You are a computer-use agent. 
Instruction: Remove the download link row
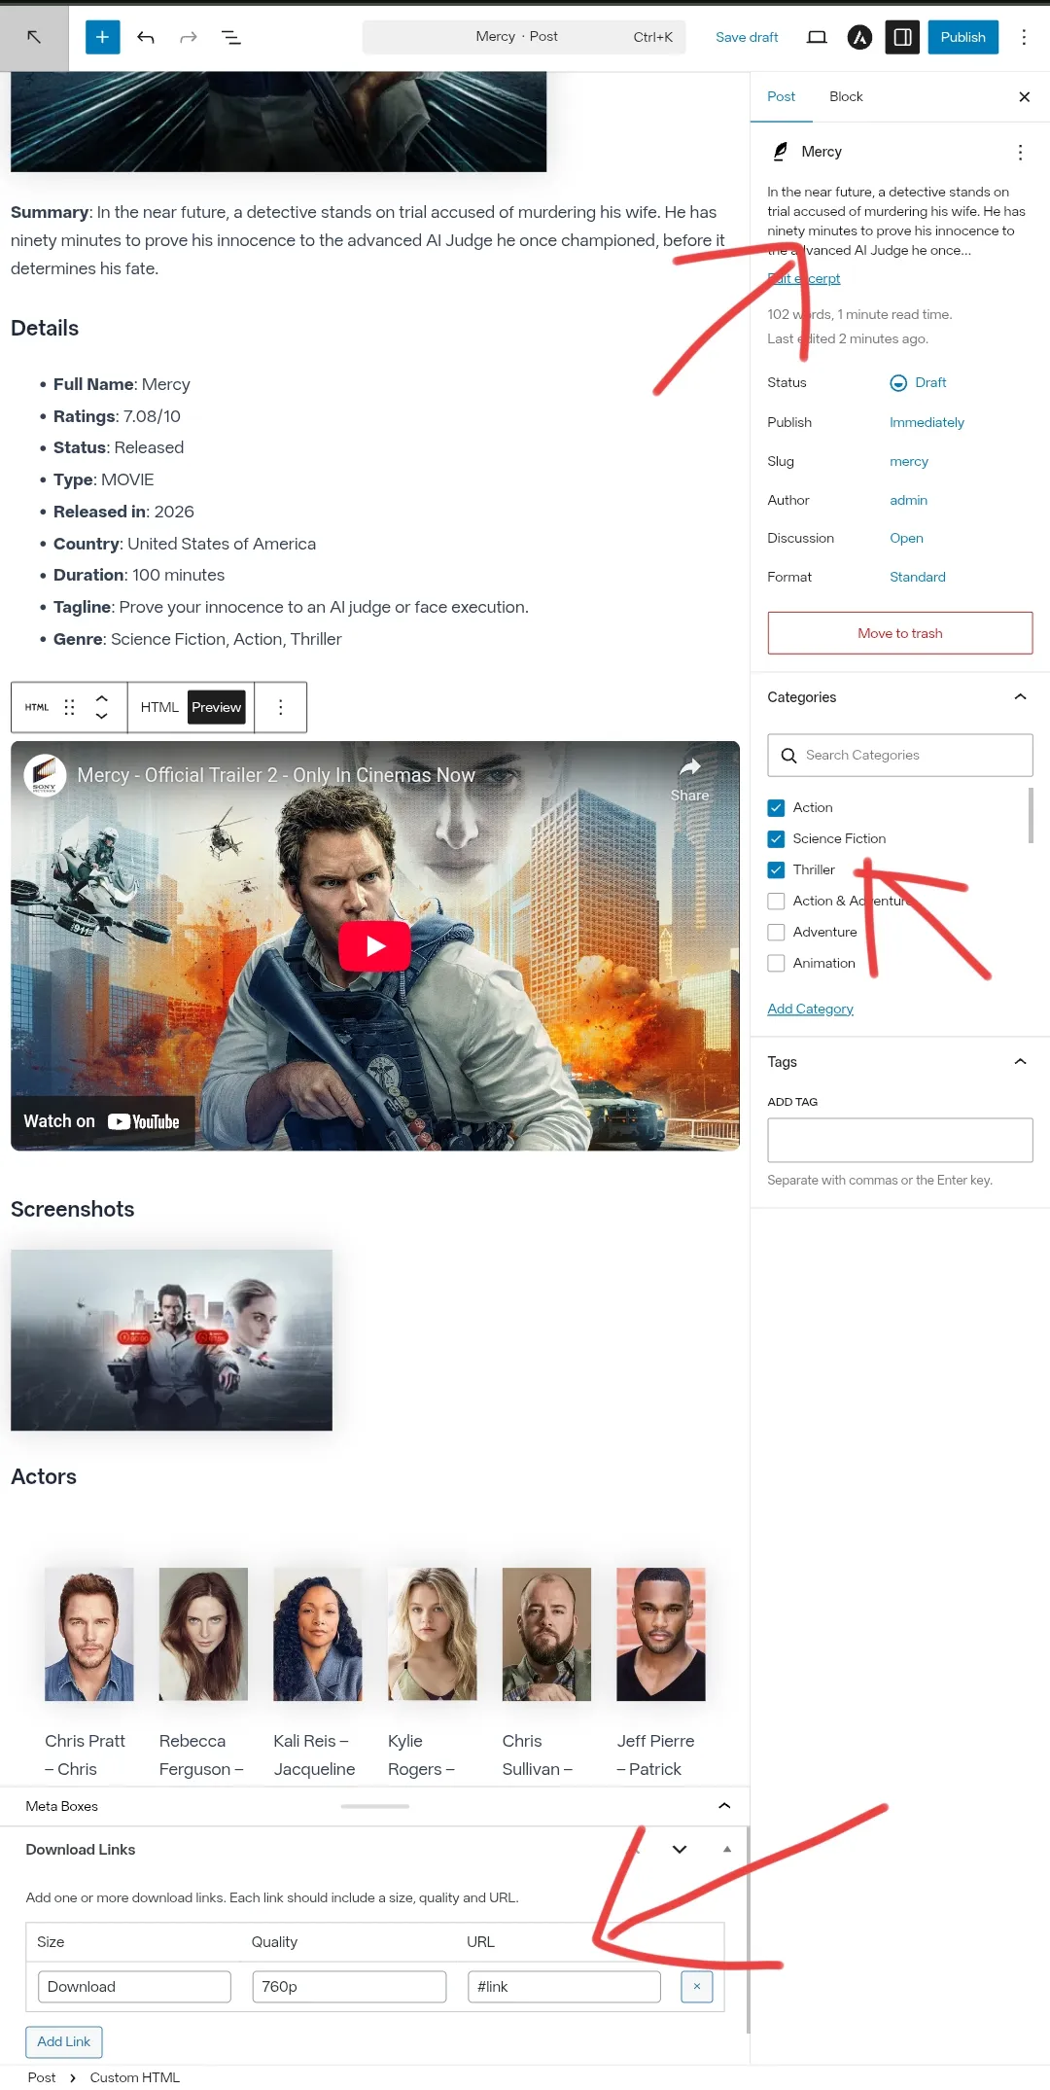click(x=697, y=1986)
